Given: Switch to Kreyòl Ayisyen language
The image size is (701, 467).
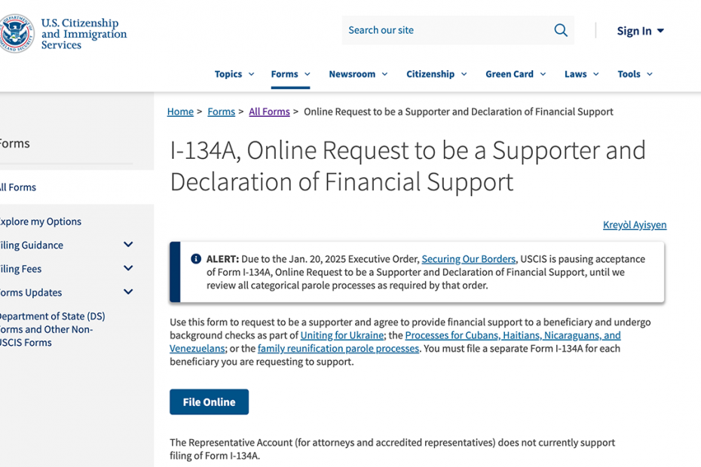Looking at the screenshot, I should point(635,224).
